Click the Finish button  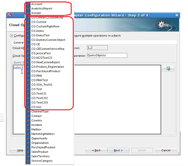142,150
